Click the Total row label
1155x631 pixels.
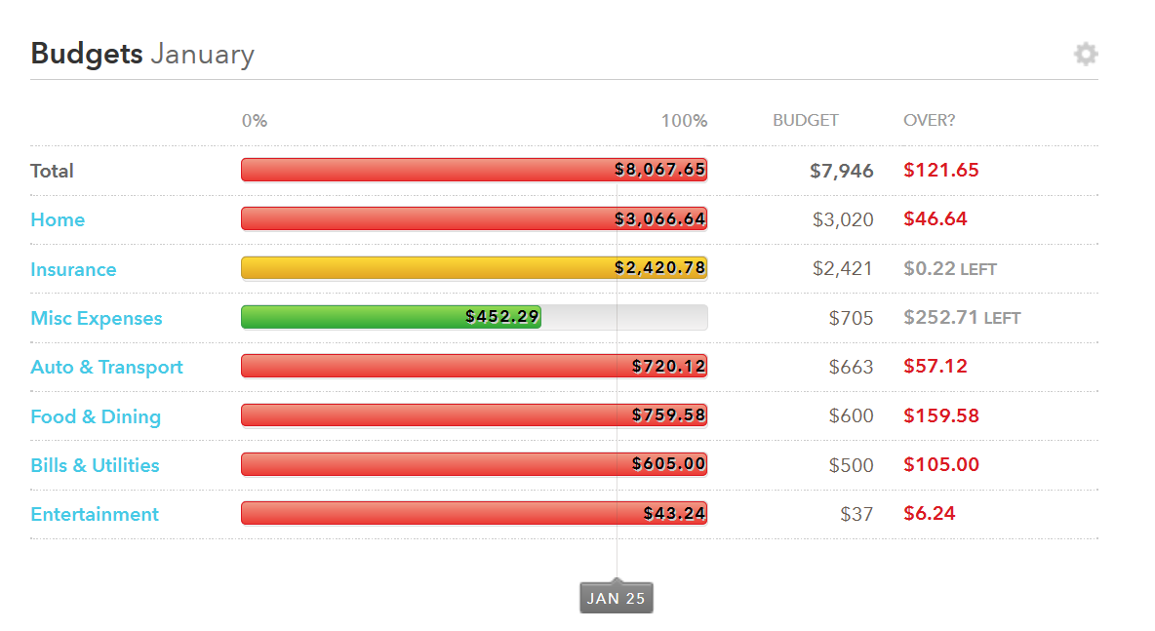pos(51,170)
